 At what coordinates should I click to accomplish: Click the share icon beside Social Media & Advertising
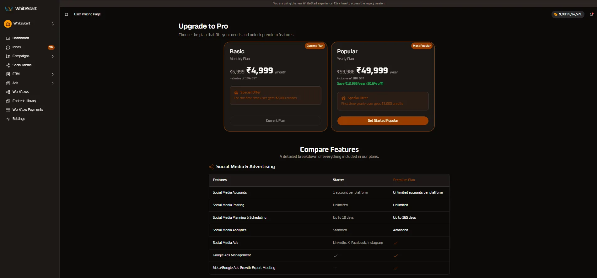pyautogui.click(x=212, y=167)
